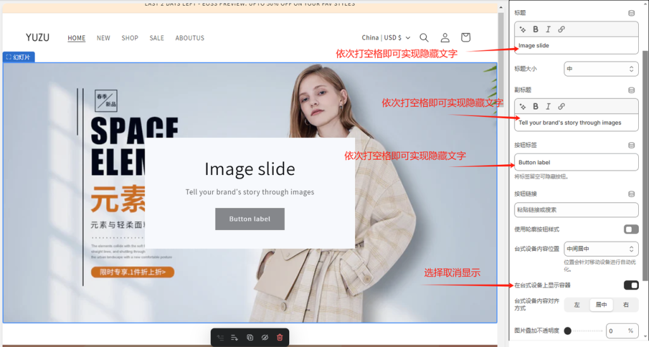Click the gray Button label slide button

(250, 219)
